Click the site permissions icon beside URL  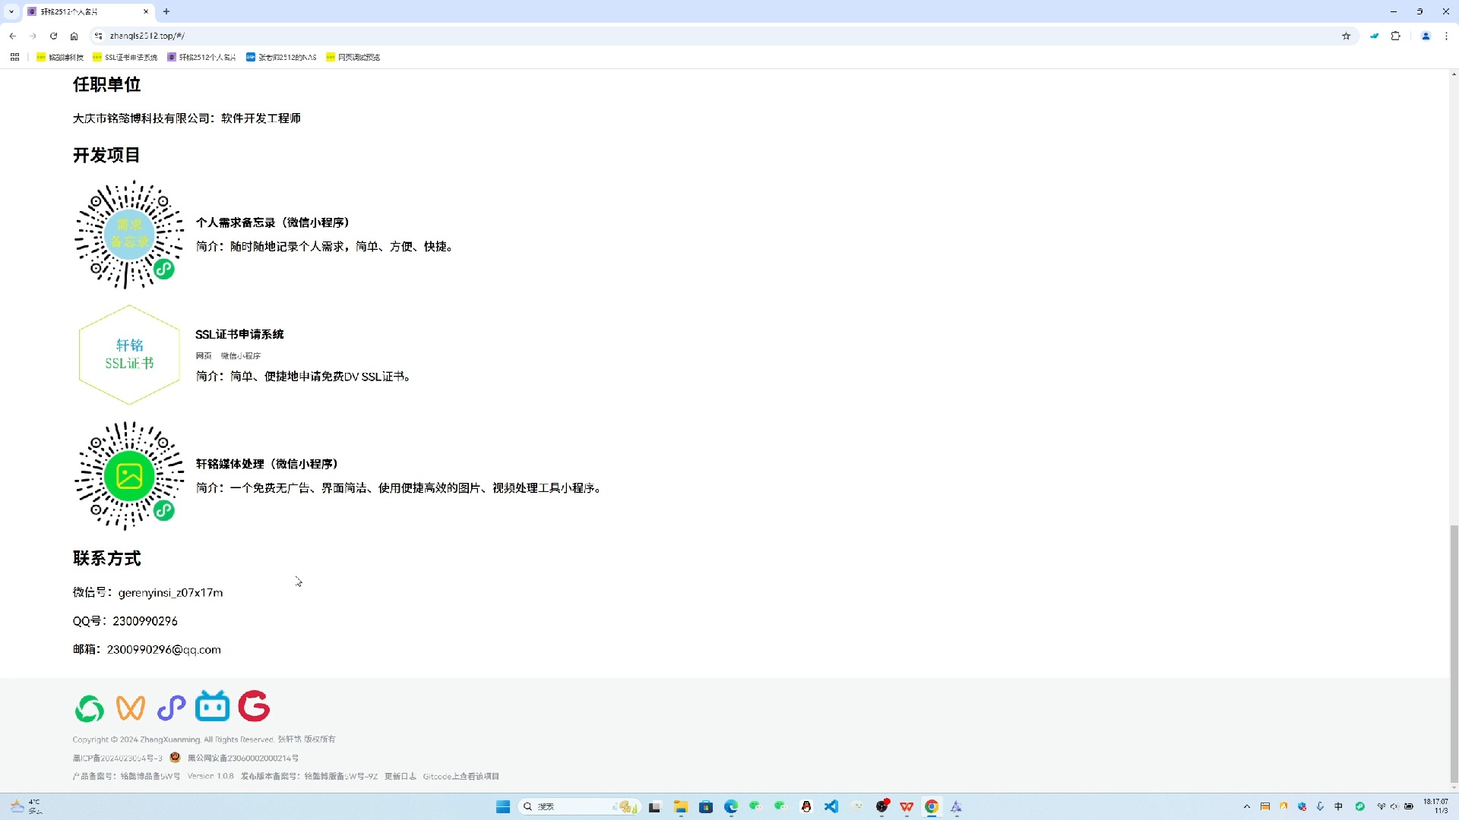[x=99, y=36]
